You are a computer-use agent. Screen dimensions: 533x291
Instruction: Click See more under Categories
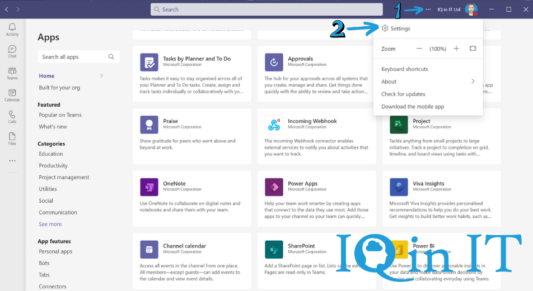[x=50, y=224]
